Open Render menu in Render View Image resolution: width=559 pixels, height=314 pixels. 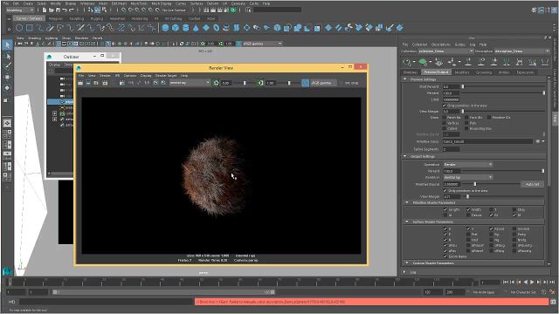105,76
